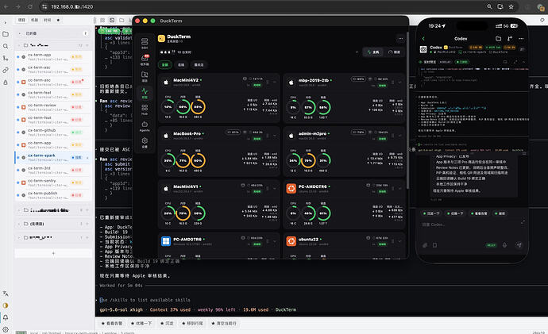The height and width of the screenshot is (334, 548).
Task: Click the plus button below sidebar folders
Action: pyautogui.click(x=53, y=253)
